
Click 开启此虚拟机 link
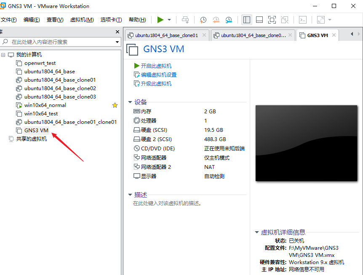pyautogui.click(x=156, y=66)
